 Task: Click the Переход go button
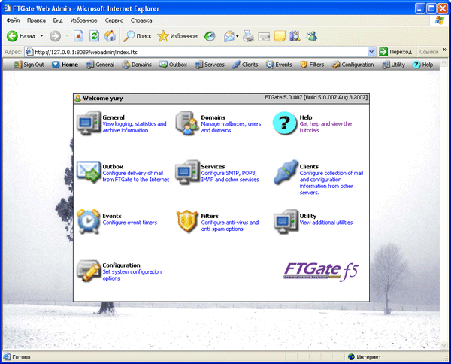(x=395, y=52)
